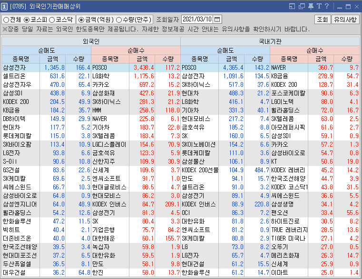Viewport: 362px width, 279px height.
Task: Click 현대건설 stock name
Action: pyautogui.click(x=193, y=264)
